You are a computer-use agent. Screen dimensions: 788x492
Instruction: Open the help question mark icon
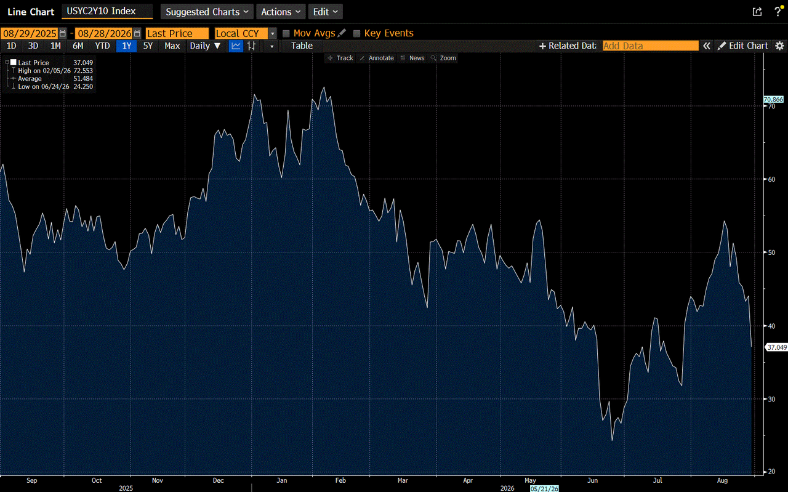coord(777,12)
